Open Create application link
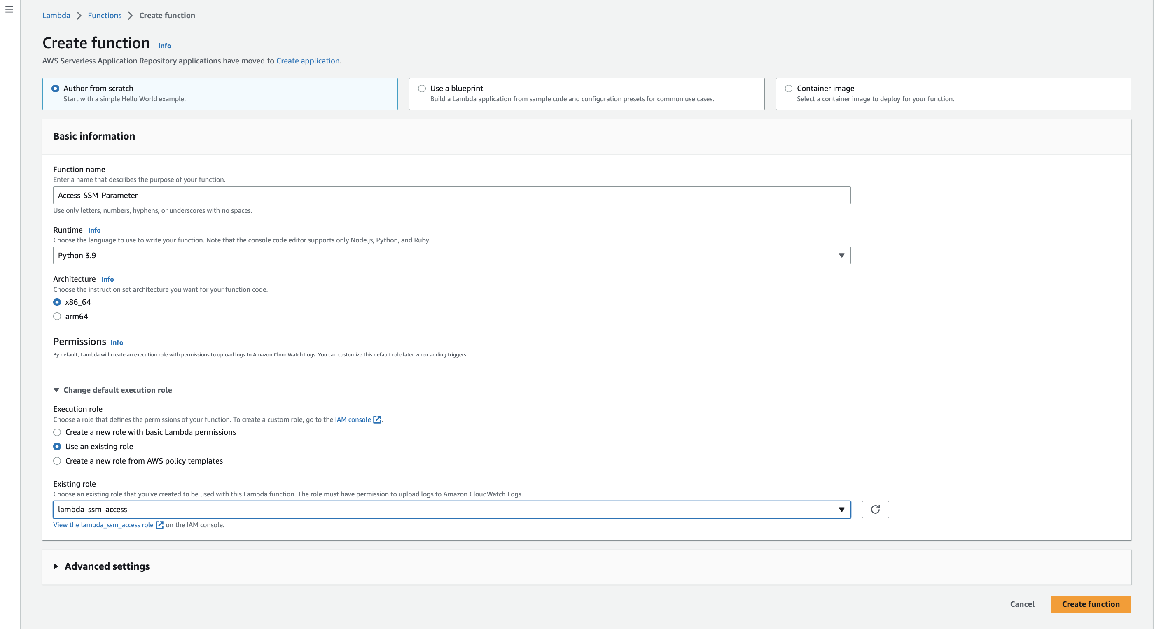 pos(308,61)
